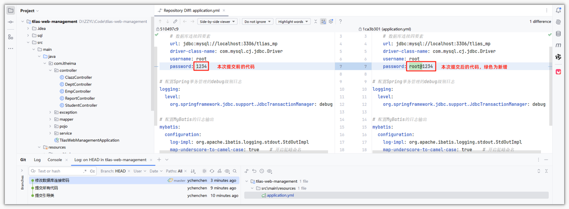Open the Maven tool window icon
This screenshot has height=209, width=569.
(558, 45)
